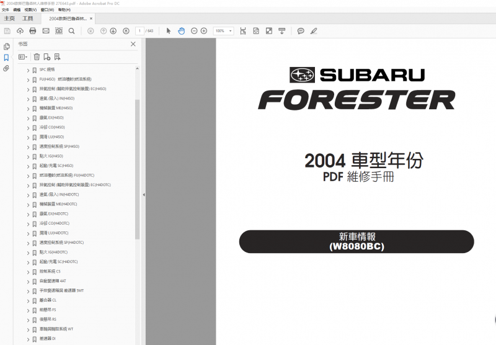Click the snapshot camera icon
The height and width of the screenshot is (345, 496).
pyautogui.click(x=59, y=31)
